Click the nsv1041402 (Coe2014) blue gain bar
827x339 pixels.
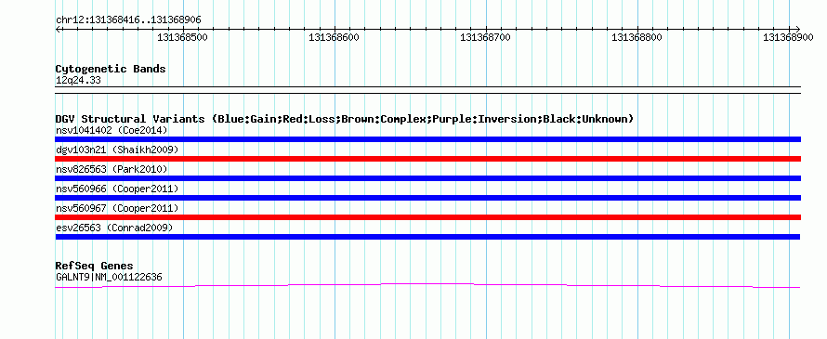point(427,139)
